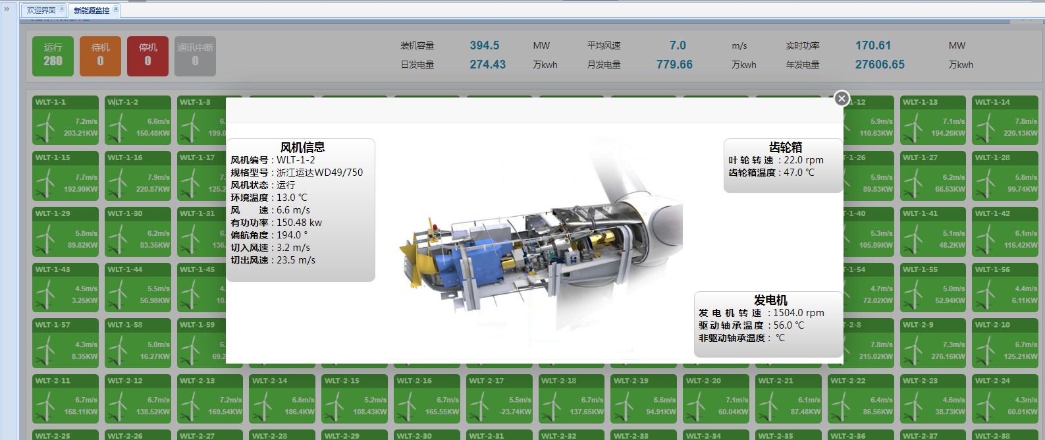Click the turbine icon in WLT-1-1
Screen dimensions: 1045x440
[x=45, y=127]
